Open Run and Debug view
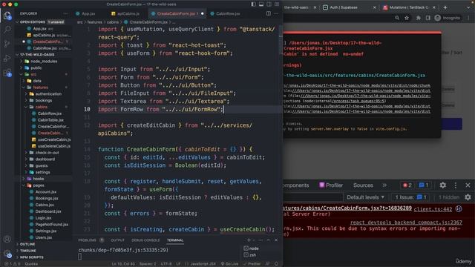This screenshot has width=475, height=267. click(7, 58)
